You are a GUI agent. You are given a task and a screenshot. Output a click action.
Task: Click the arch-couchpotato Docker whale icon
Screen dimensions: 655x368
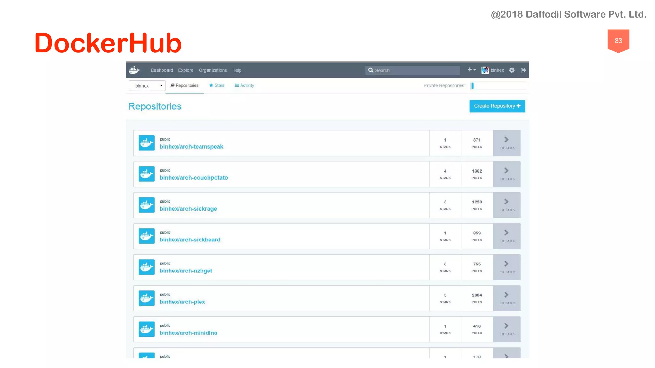(147, 174)
